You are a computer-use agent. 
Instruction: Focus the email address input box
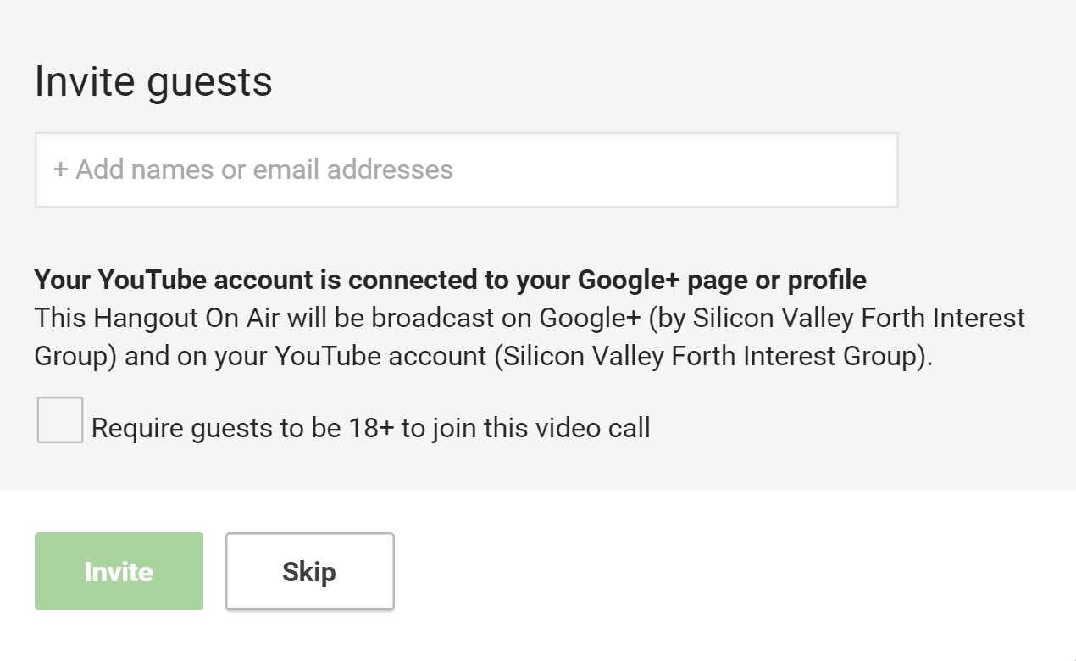[466, 169]
